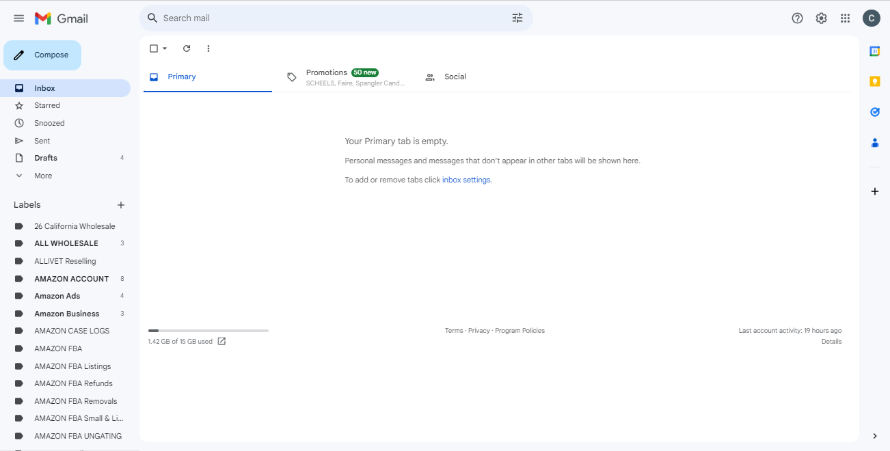Open the main menu hamburger icon
The image size is (890, 451).
tap(18, 18)
